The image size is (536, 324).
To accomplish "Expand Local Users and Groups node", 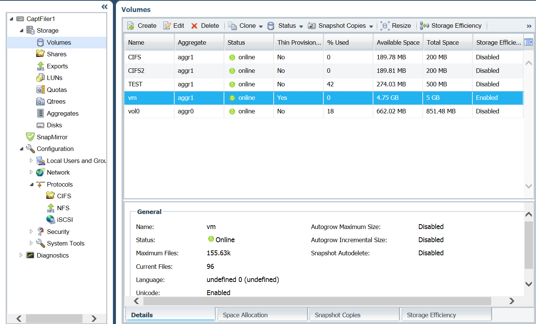I will tap(31, 161).
